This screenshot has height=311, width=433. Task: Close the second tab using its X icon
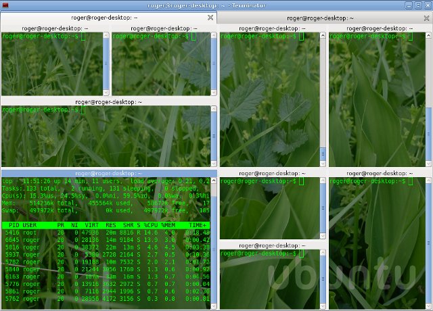point(427,18)
